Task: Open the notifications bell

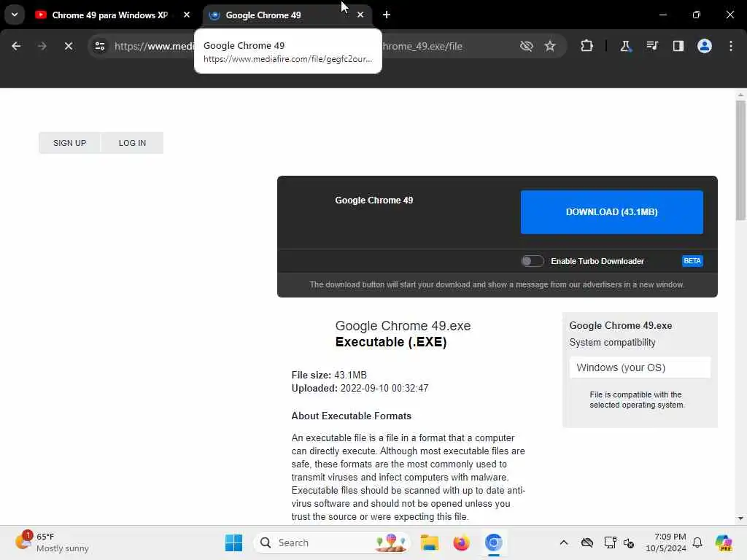Action: 697,542
